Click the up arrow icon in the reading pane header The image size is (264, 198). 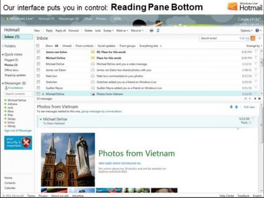coord(236,107)
